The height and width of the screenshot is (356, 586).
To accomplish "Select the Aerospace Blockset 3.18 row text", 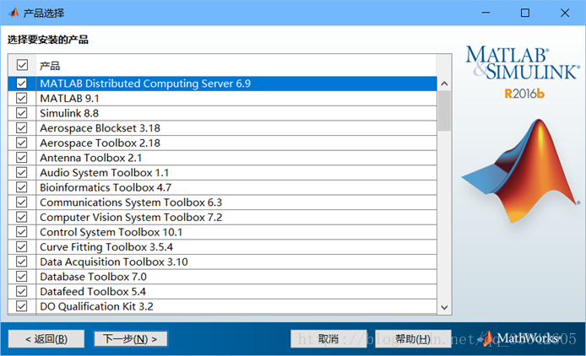I will (x=100, y=128).
